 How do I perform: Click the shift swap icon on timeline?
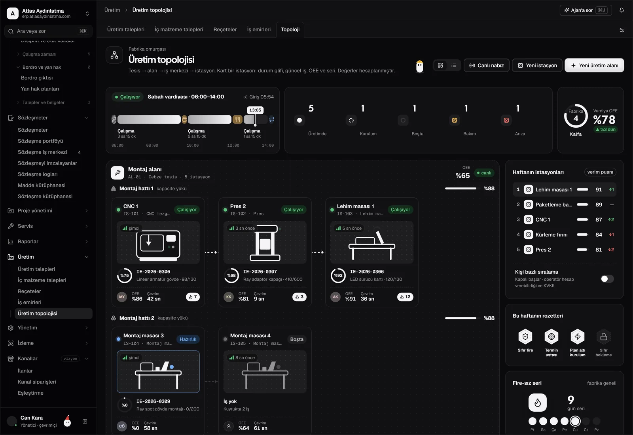271,119
